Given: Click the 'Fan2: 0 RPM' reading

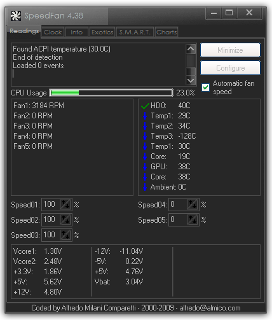Looking at the screenshot, I should tap(33, 116).
